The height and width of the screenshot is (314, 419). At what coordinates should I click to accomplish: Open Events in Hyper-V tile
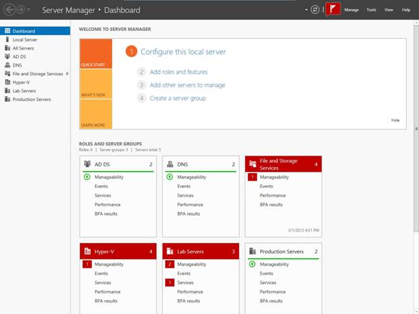(x=101, y=274)
